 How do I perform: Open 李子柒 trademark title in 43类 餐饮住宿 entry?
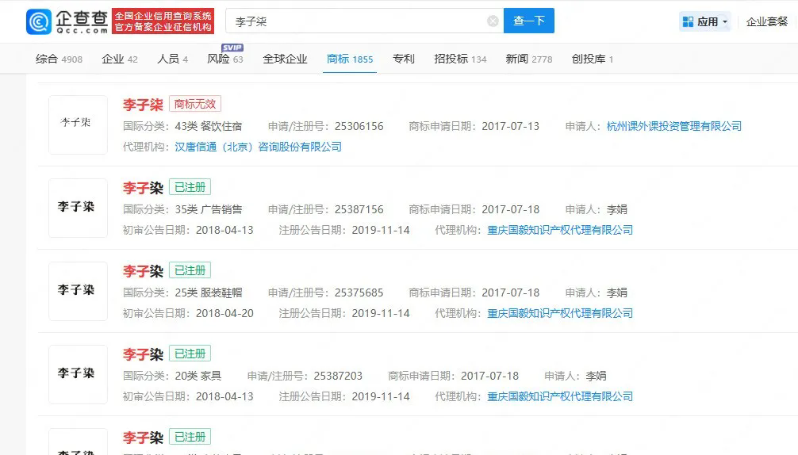[x=143, y=105]
